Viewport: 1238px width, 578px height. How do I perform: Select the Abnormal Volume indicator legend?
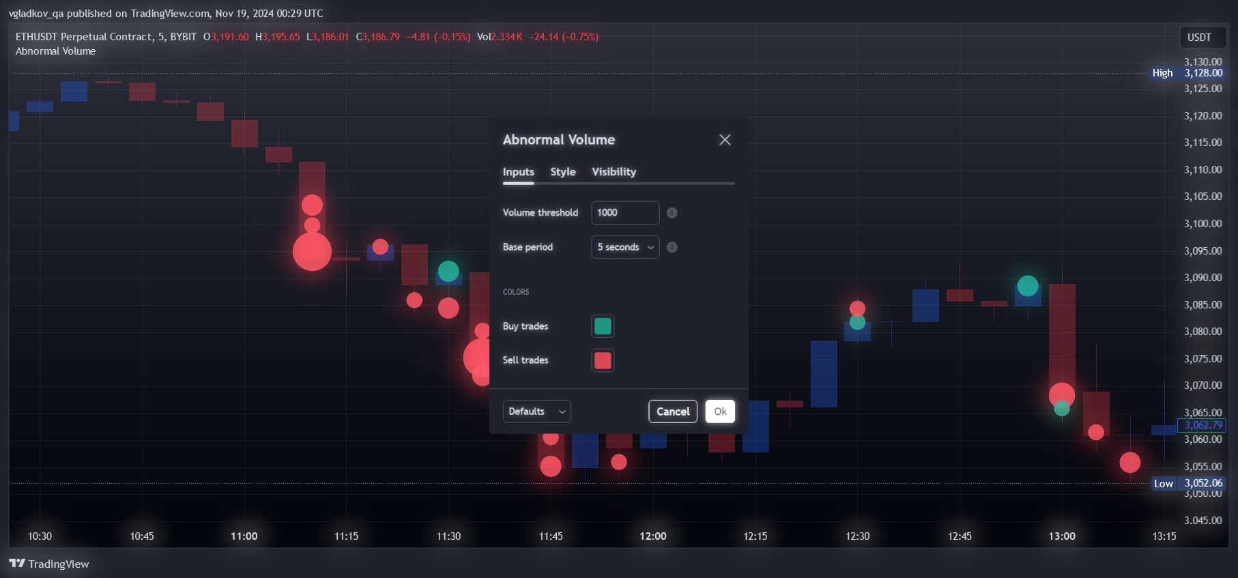(x=55, y=51)
